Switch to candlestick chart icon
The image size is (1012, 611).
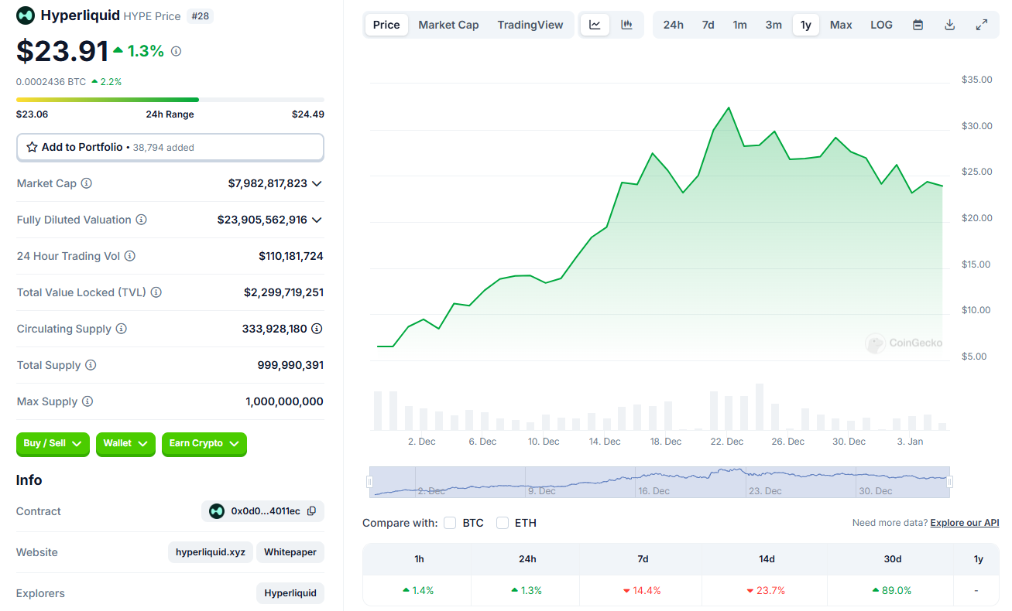(626, 25)
